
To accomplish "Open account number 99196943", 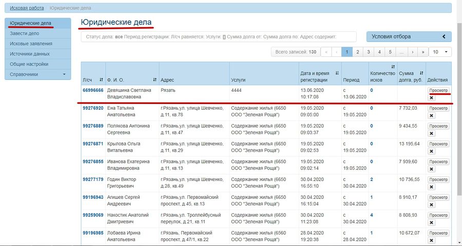I will coord(93,197).
